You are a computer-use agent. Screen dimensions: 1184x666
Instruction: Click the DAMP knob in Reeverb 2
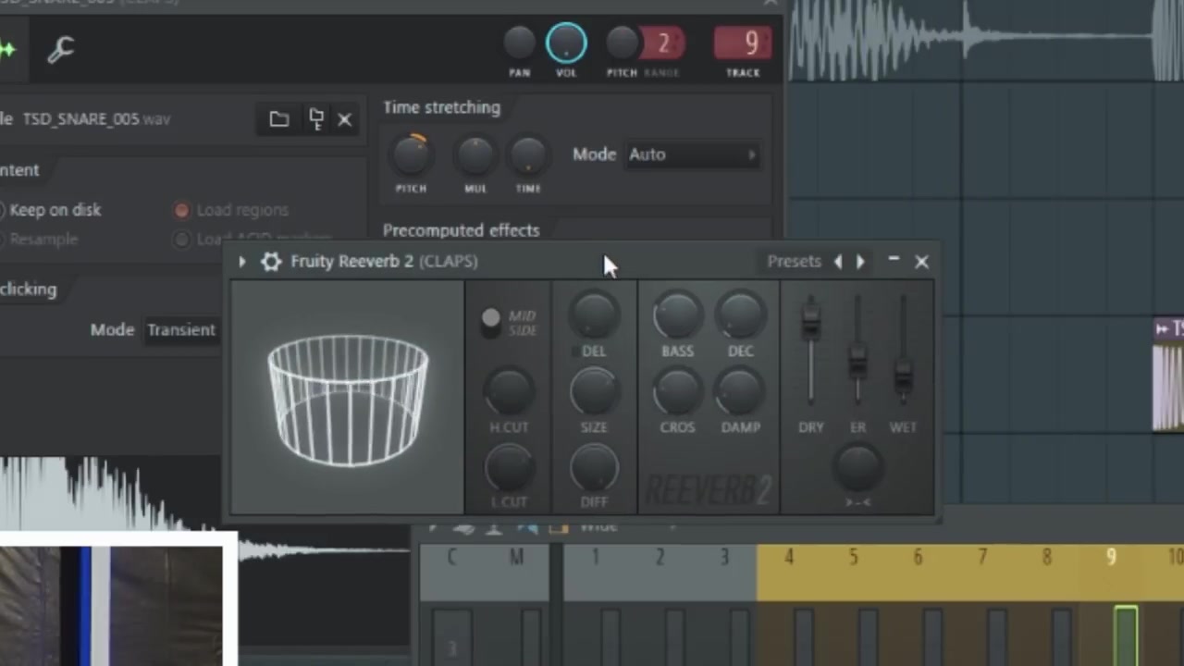[740, 391]
